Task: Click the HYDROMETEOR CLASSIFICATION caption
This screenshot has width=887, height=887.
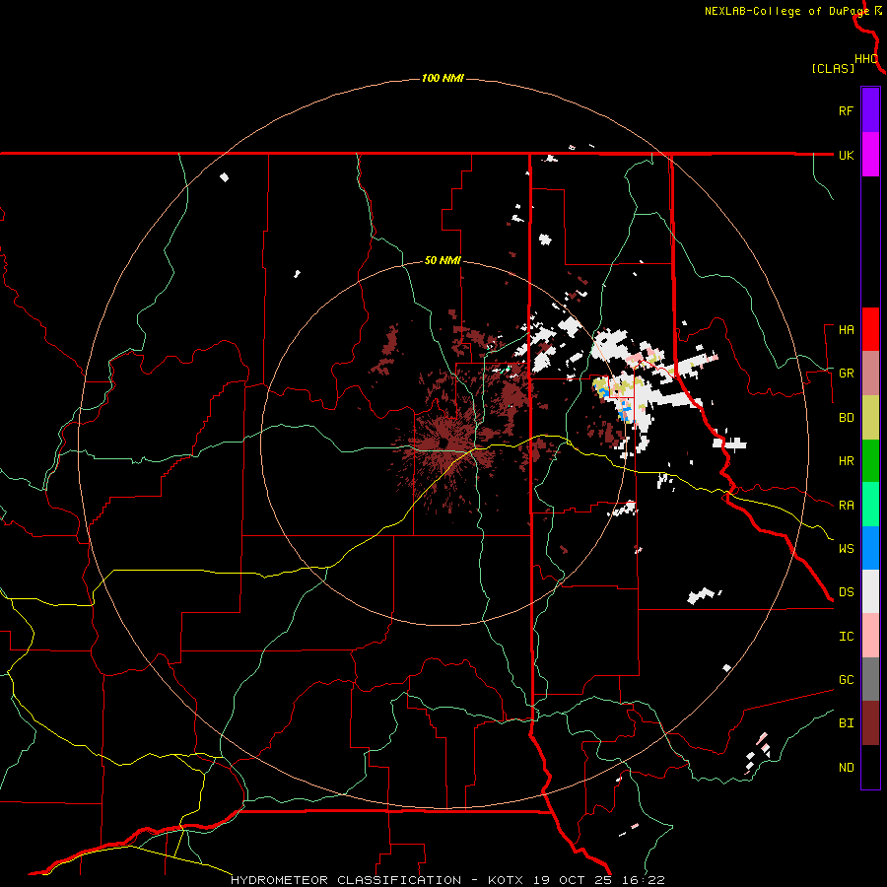Action: pyautogui.click(x=346, y=880)
